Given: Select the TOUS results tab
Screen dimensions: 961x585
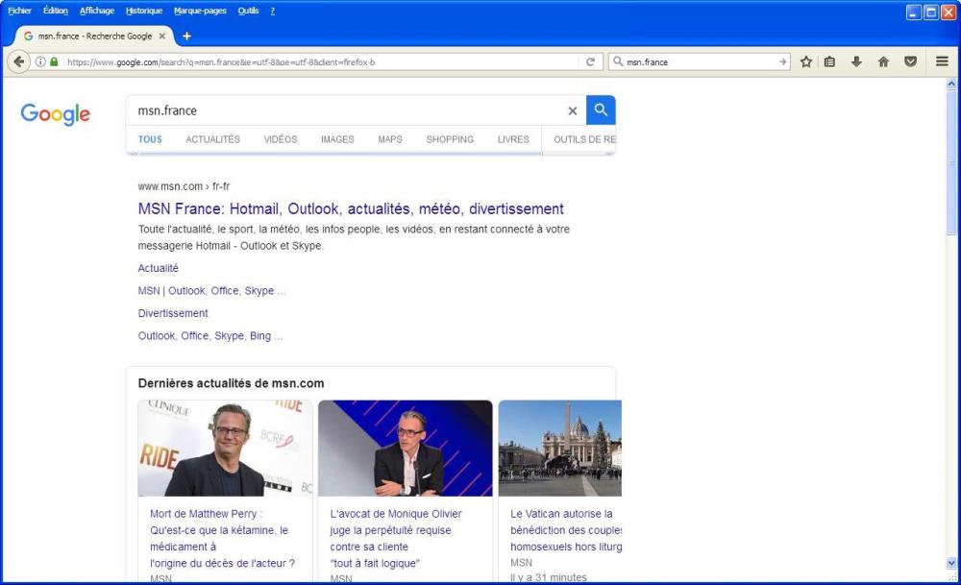Looking at the screenshot, I should tap(150, 139).
